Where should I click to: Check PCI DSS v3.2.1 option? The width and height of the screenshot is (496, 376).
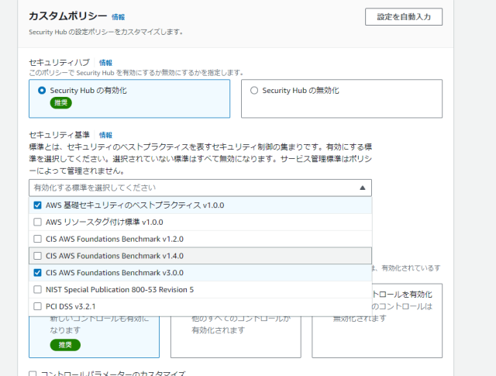(x=37, y=306)
